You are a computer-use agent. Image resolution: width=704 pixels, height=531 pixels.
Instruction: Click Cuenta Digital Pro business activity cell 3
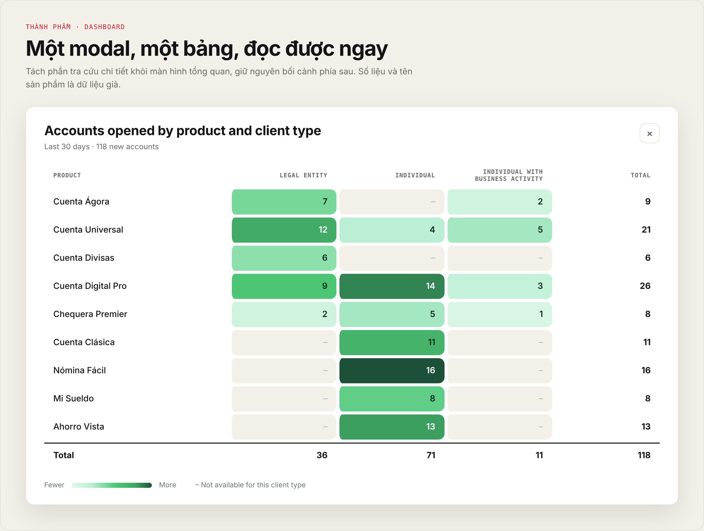click(500, 286)
